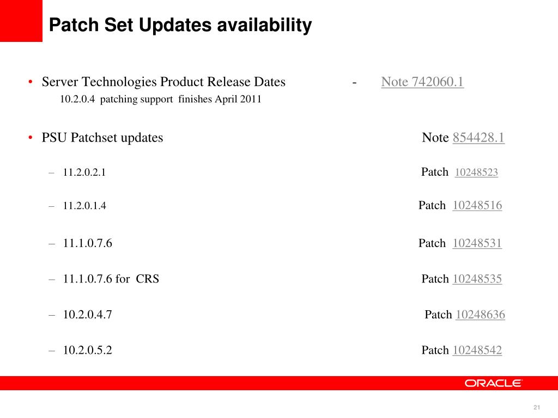Screen dimensions: 558x418
Task: Click the 10.2.0.4.7 version entry
Action: point(88,315)
